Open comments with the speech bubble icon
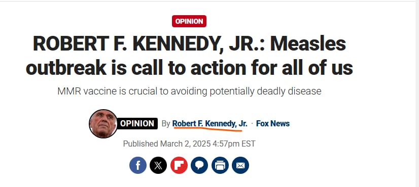This screenshot has height=187, width=419. pos(199,165)
